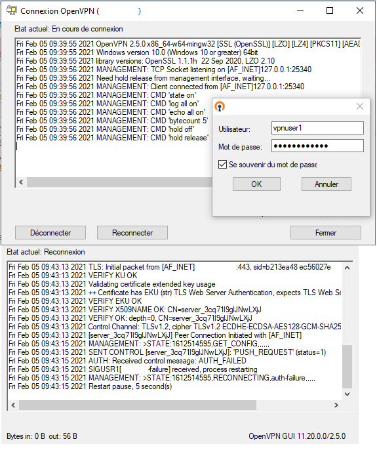Click log line 'Restart pause, 5 second(s)'
Image resolution: width=377 pixels, height=452 pixels.
[90, 387]
